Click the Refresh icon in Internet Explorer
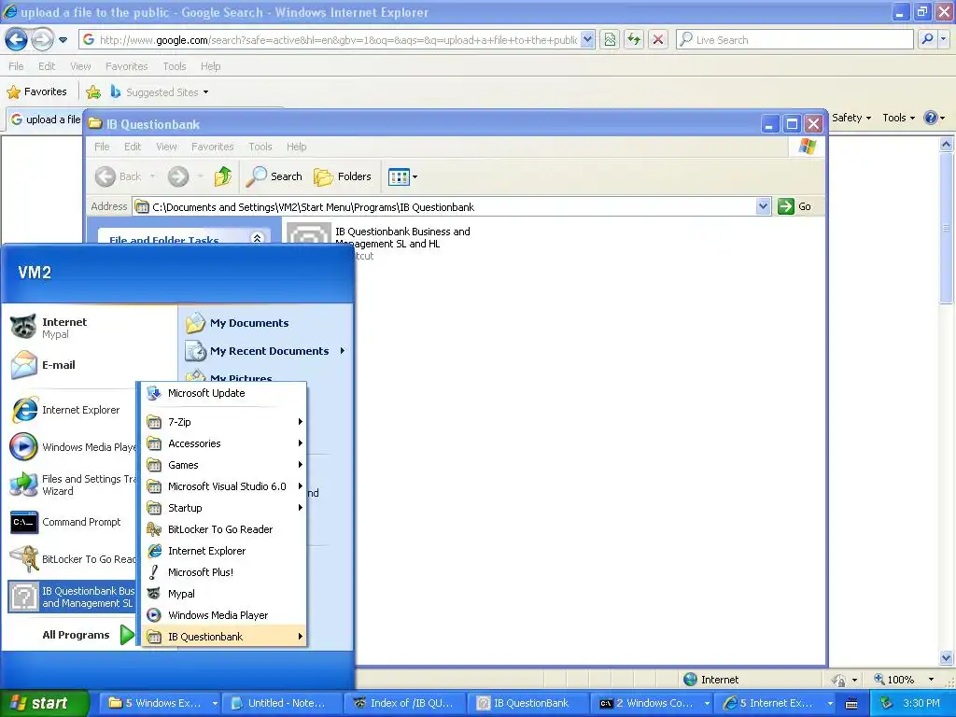Screen dimensions: 956x717 634,39
